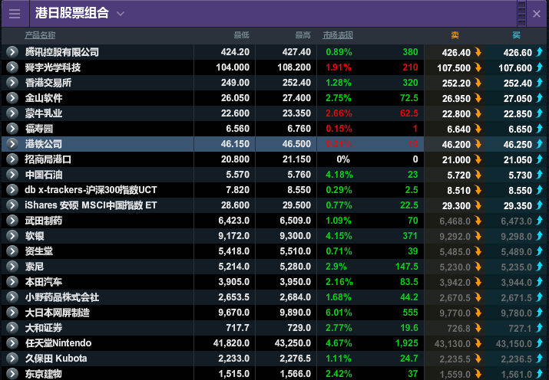Expand the 大和证券 row arrow
Image resolution: width=549 pixels, height=380 pixels.
pos(12,328)
